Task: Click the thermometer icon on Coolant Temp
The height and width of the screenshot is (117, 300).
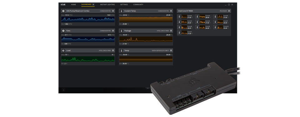Action: coord(121,11)
